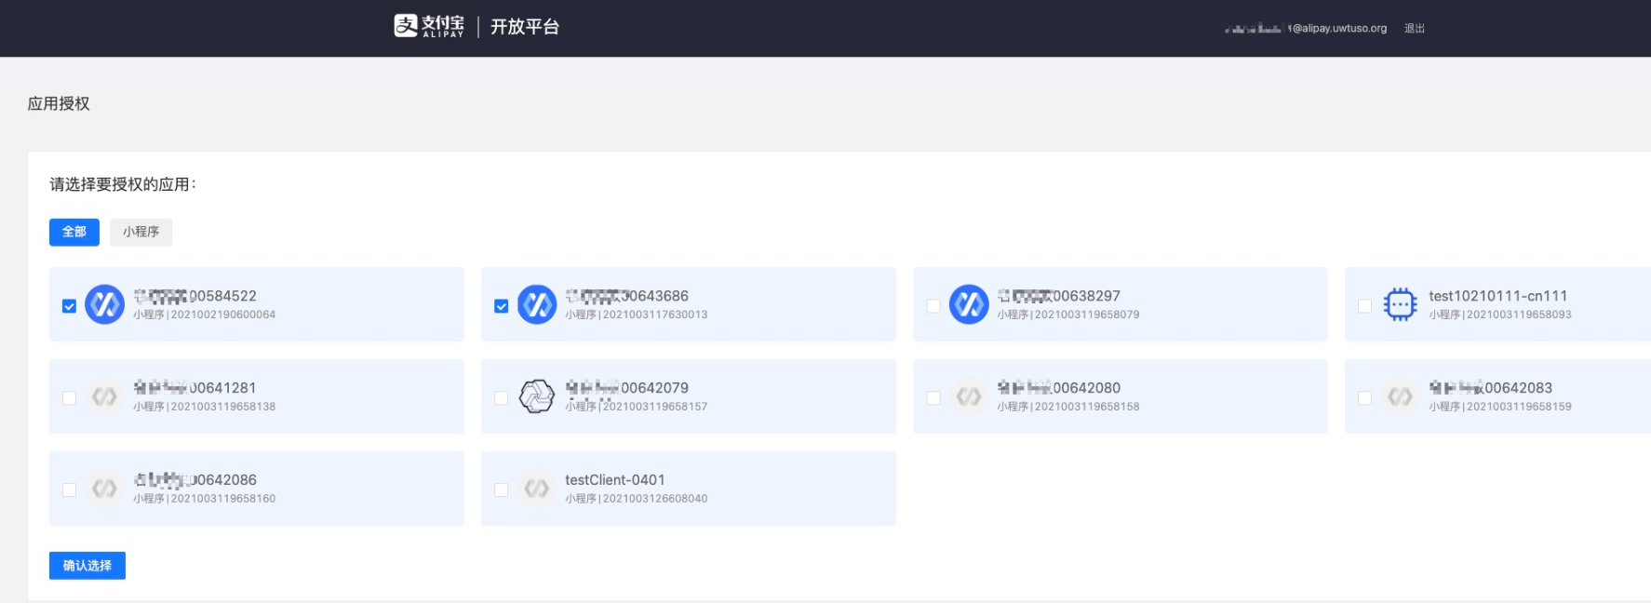Image resolution: width=1651 pixels, height=603 pixels.
Task: Click the app name ending 00641281
Action: point(195,388)
